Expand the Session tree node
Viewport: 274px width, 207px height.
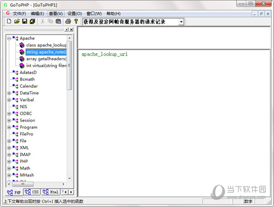pos(9,121)
